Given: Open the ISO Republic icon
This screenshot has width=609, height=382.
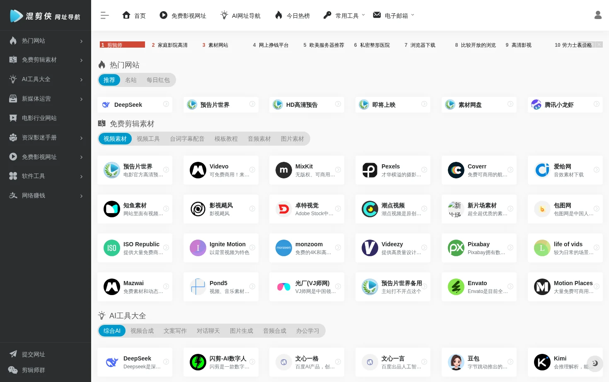Looking at the screenshot, I should [x=112, y=248].
